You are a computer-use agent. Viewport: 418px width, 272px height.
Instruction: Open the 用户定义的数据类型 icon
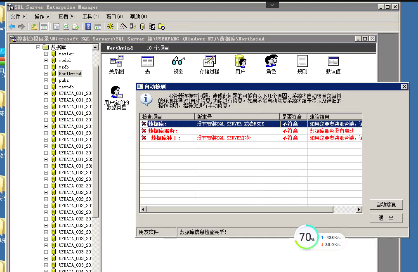coord(116,98)
